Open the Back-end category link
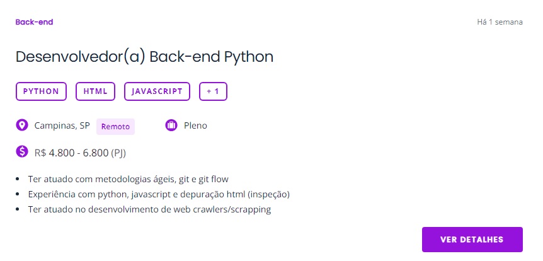Screen dimensions: 543x261 pyautogui.click(x=34, y=22)
